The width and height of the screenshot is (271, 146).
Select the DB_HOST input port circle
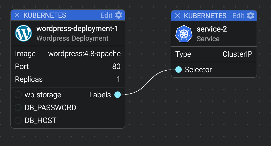(18, 120)
